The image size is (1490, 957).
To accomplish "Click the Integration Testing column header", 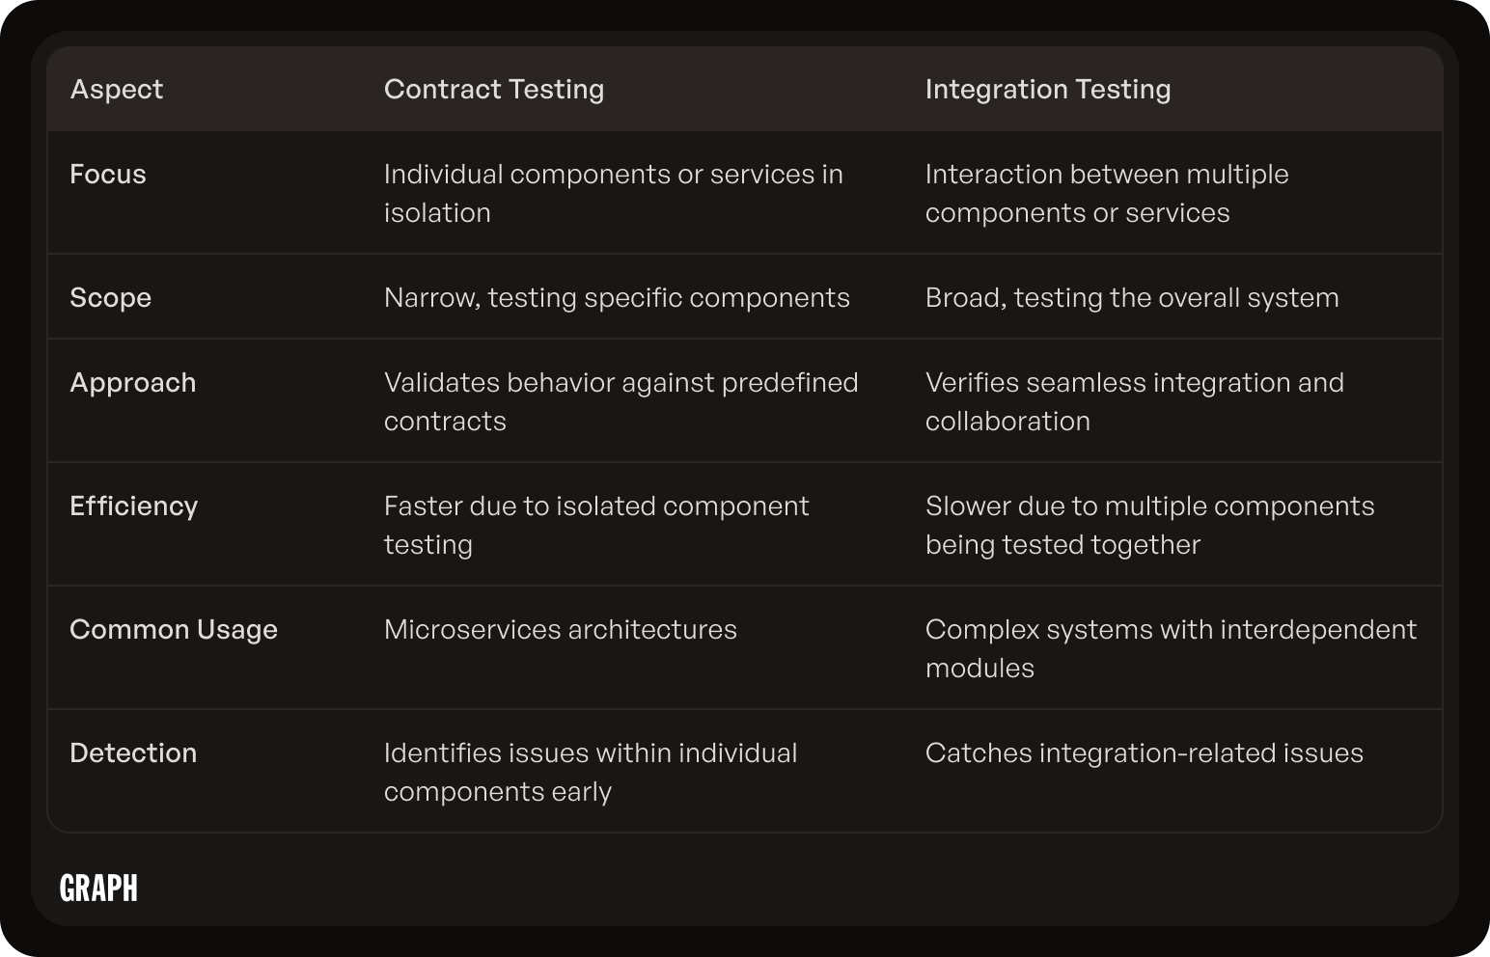I will [x=1048, y=89].
